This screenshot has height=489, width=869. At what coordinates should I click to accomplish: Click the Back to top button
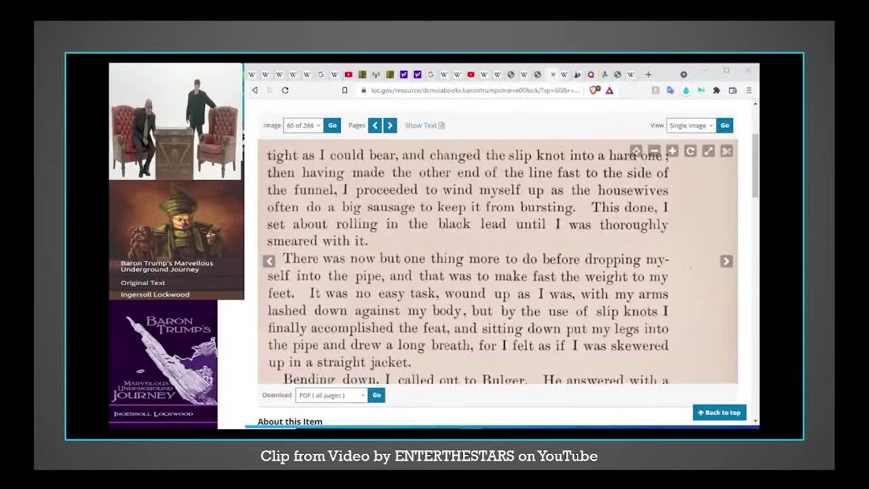click(x=719, y=412)
